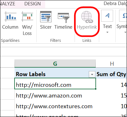Open the Row Labels filter dropdown

92,75
